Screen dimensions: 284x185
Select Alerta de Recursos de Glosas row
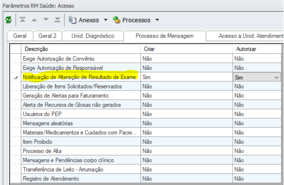coord(81,105)
